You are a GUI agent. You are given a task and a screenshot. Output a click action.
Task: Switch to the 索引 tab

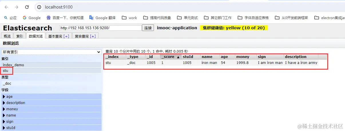(x=20, y=36)
